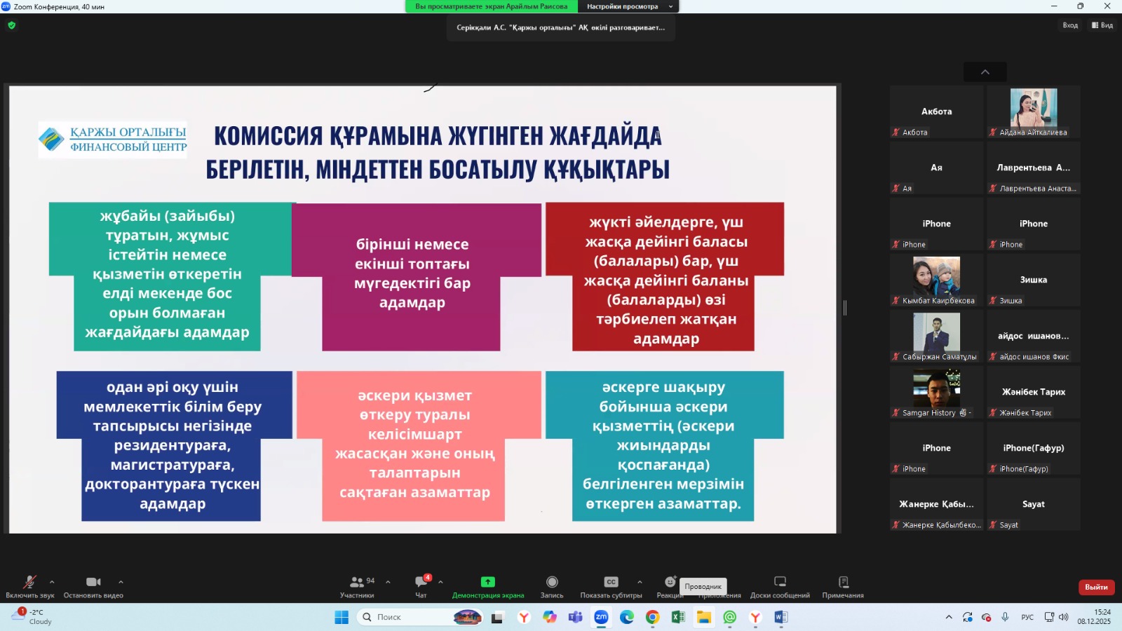Screen dimensions: 1122x631
Task: Open the Примечания notes icon
Action: pos(843,582)
